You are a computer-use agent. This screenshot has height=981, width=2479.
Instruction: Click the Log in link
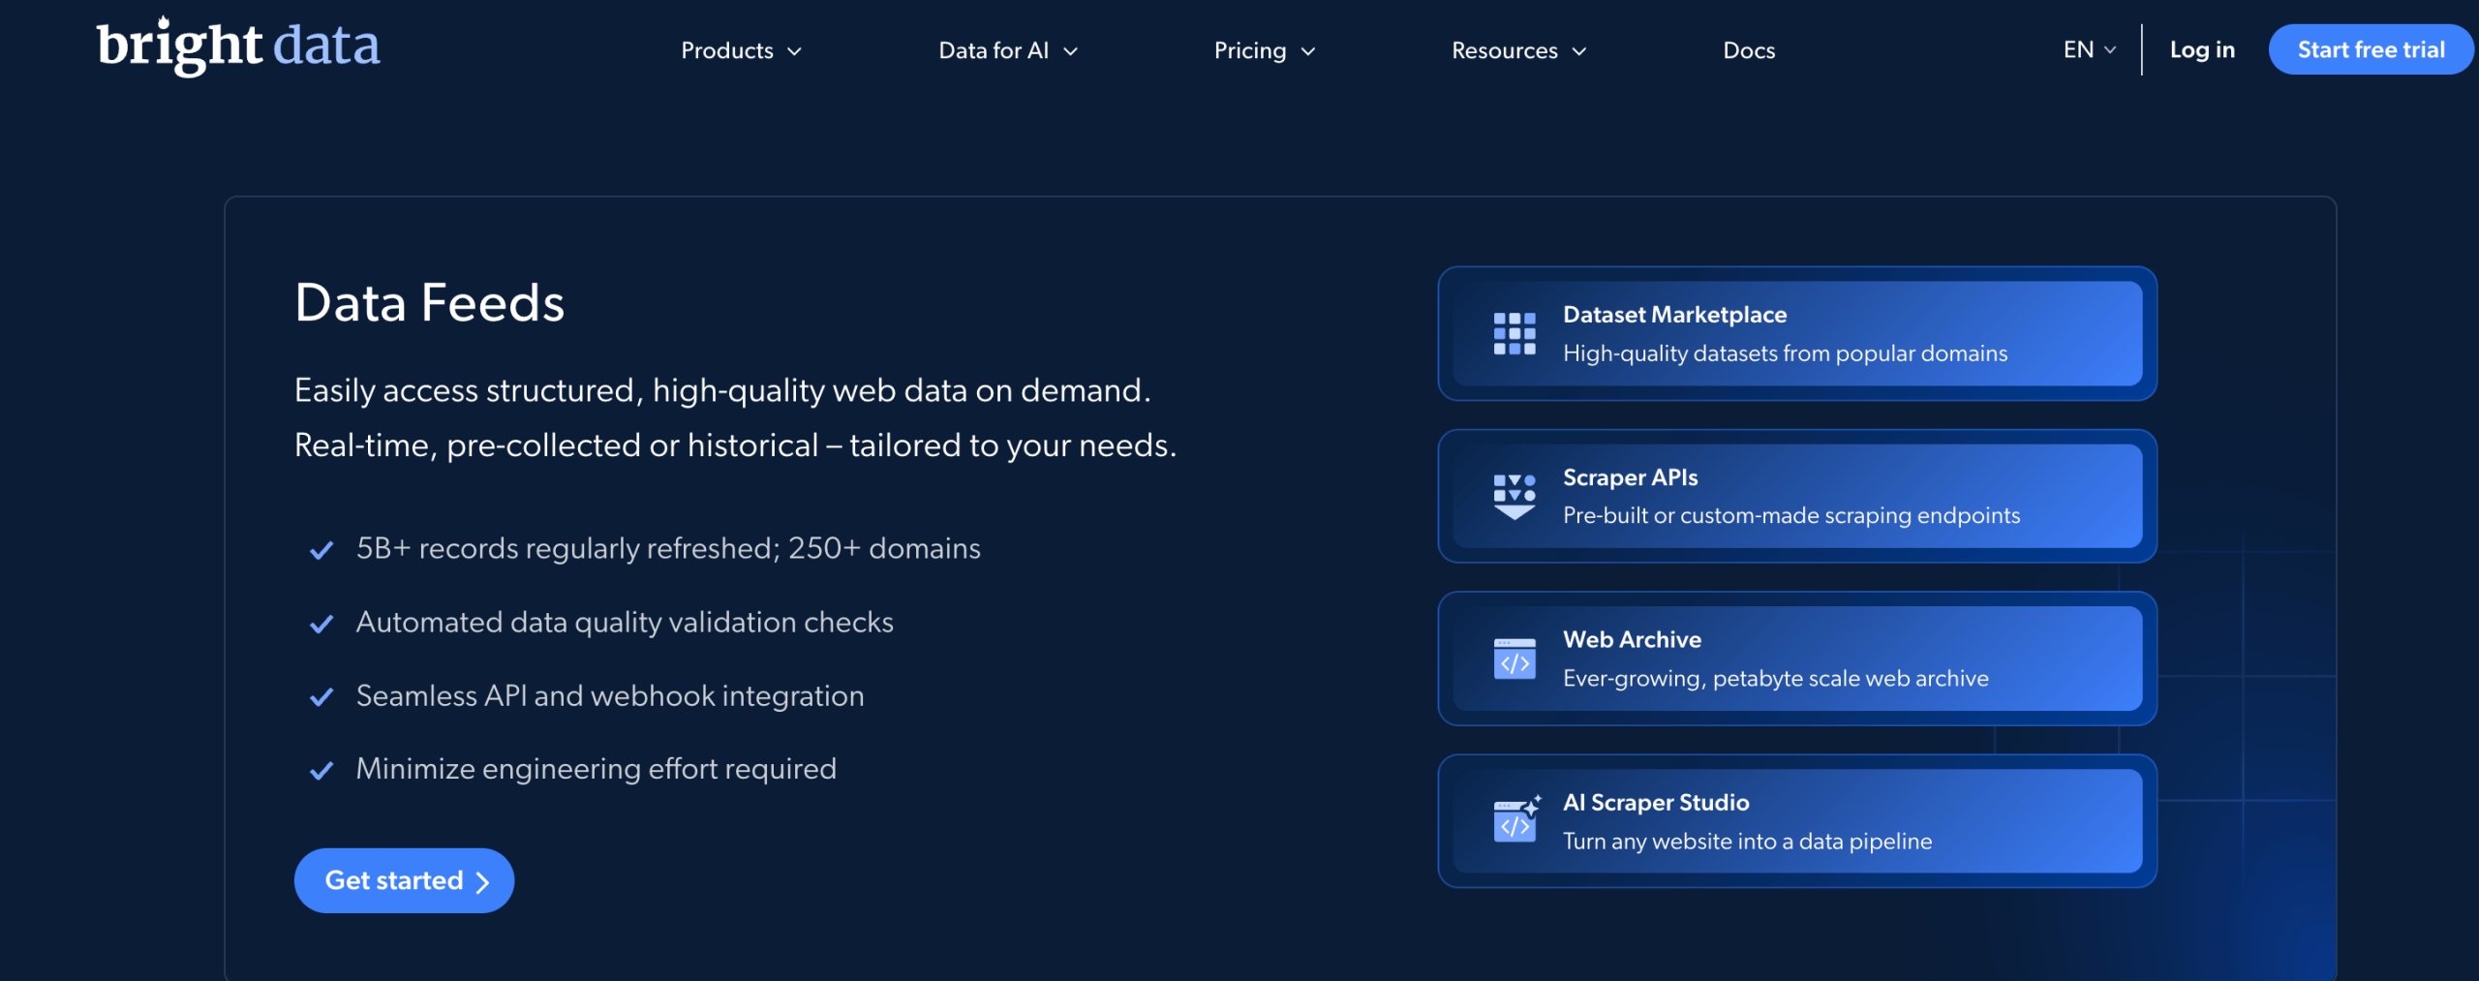(x=2202, y=49)
